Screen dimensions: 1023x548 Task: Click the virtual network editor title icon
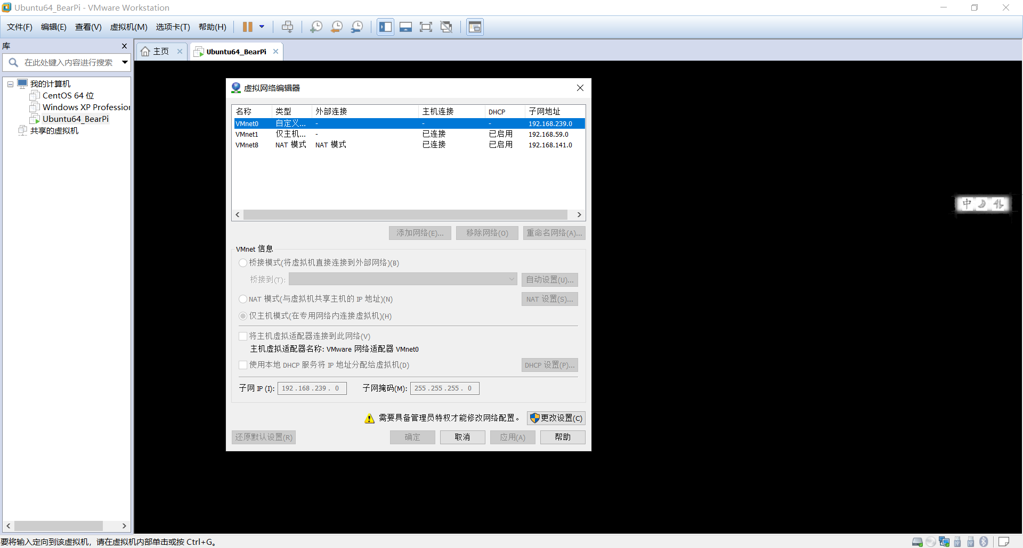coord(236,88)
